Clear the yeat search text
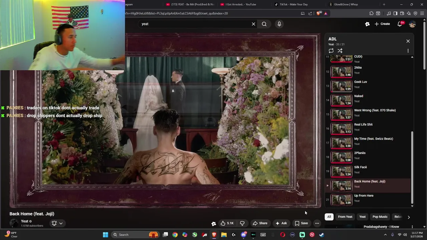The image size is (427, 240). pos(254,24)
